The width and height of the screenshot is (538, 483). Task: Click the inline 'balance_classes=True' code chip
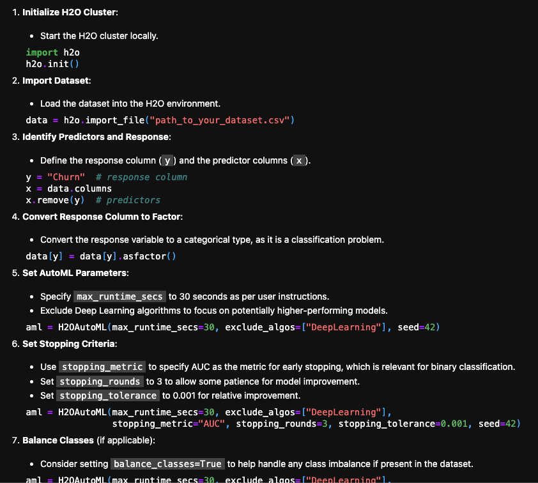[x=168, y=464]
